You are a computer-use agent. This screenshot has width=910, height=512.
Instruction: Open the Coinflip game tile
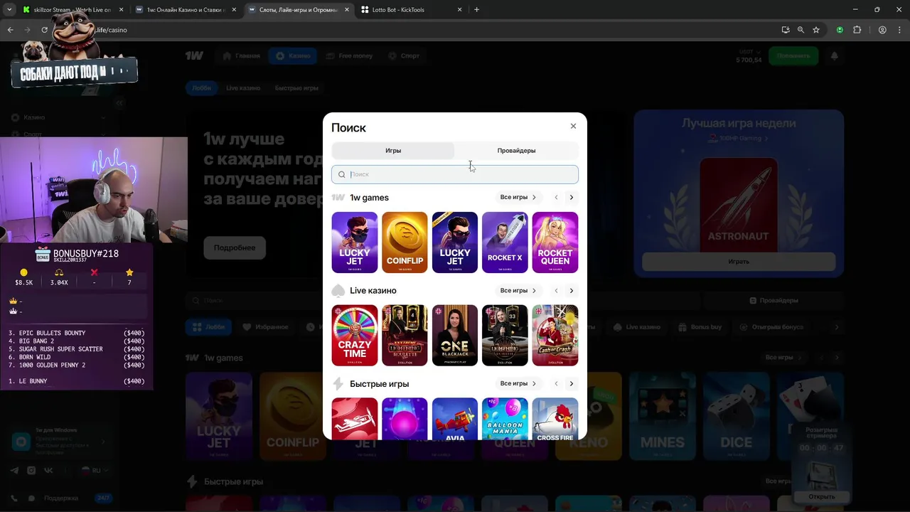[x=405, y=242]
